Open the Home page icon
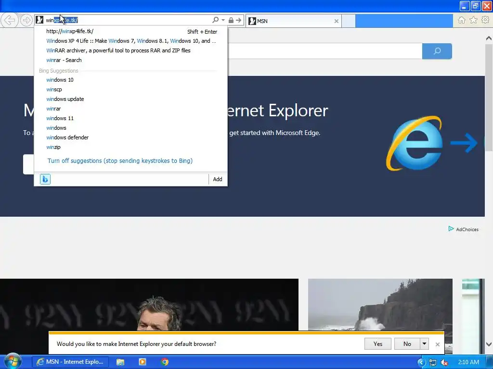Screen dimensions: 493x369 pyautogui.click(x=462, y=20)
